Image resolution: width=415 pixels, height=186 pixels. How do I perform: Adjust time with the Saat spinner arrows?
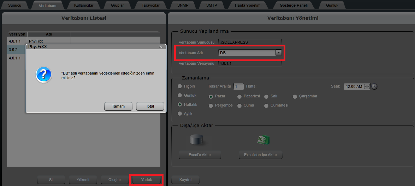(367, 86)
